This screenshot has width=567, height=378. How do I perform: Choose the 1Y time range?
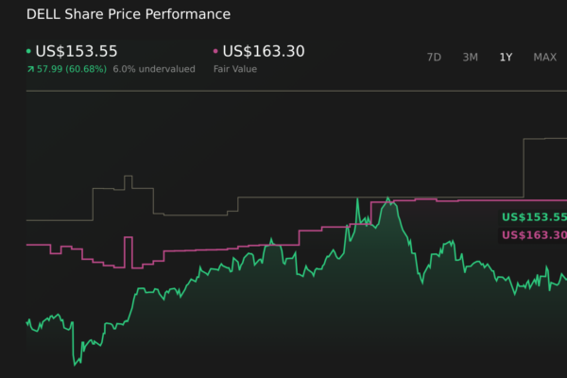click(x=506, y=57)
